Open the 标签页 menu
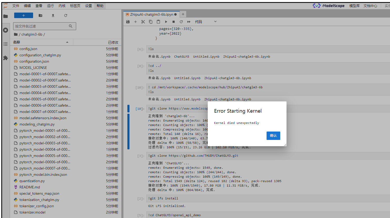This screenshot has height=218, width=390. click(x=75, y=6)
